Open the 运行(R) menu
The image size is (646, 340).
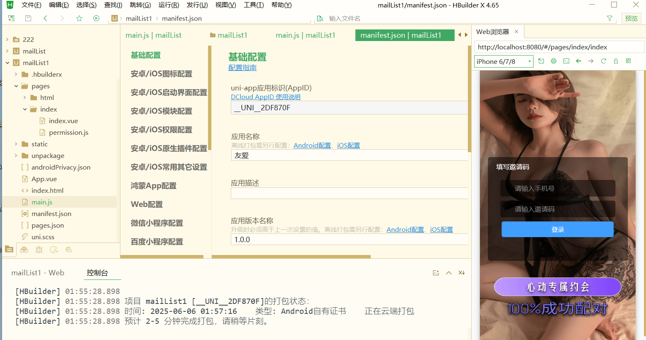click(x=169, y=5)
